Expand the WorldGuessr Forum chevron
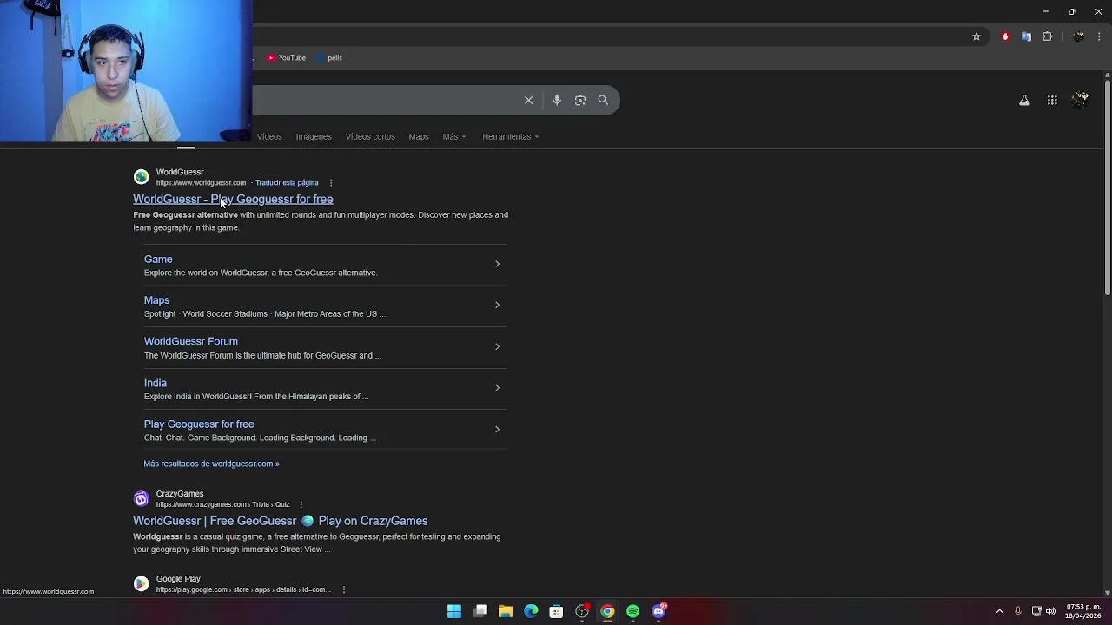1112x625 pixels. [497, 346]
